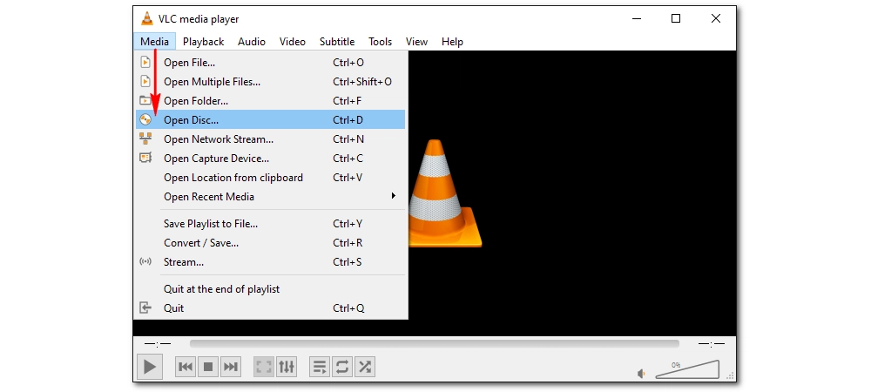871x392 pixels.
Task: Choose Open Multiple Files...
Action: pos(271,82)
